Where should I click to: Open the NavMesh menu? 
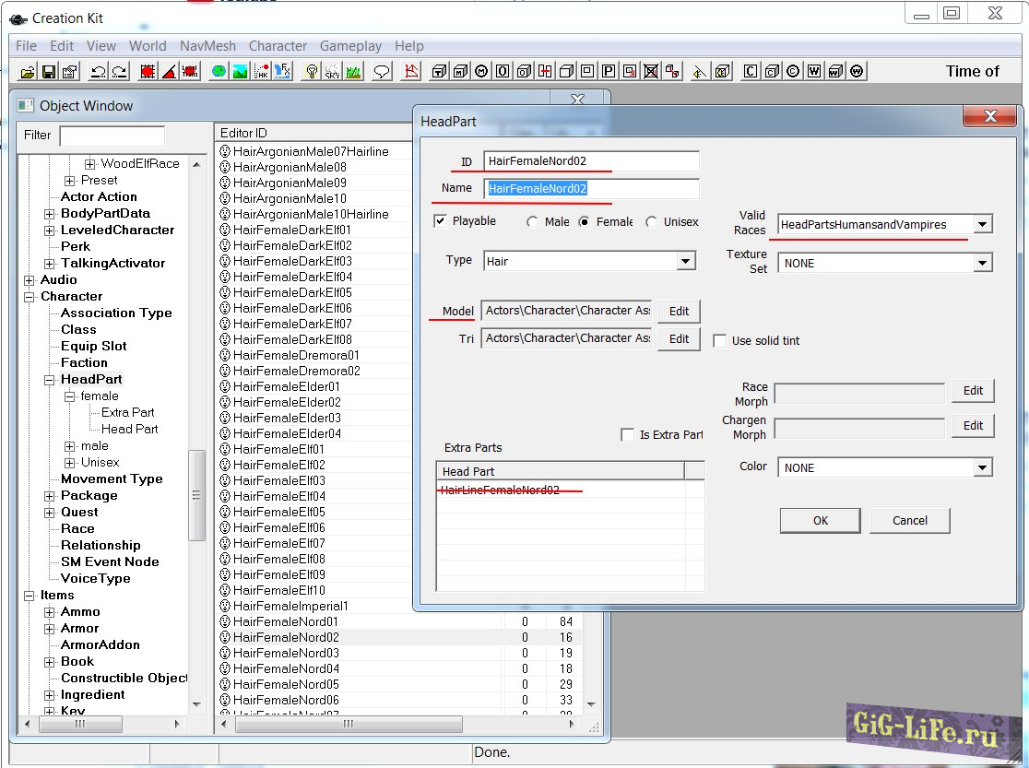pos(207,45)
